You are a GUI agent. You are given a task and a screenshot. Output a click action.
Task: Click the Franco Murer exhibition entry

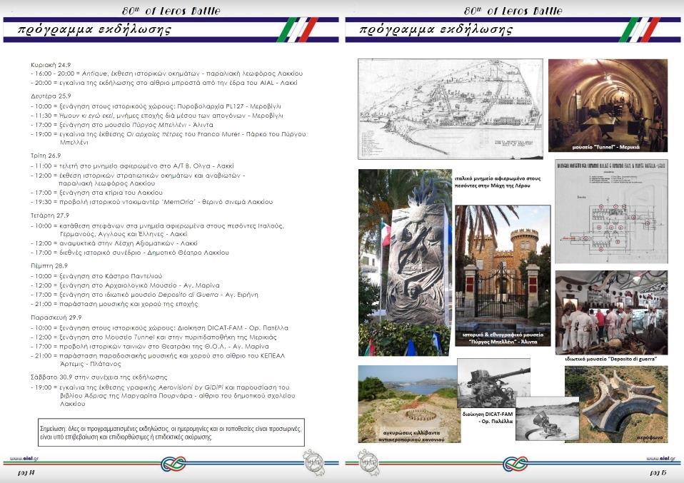[169, 138]
